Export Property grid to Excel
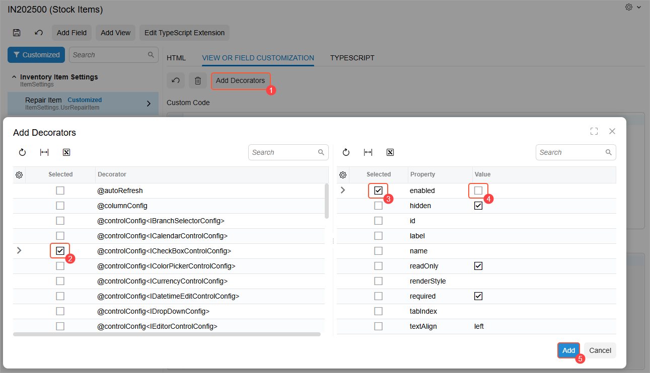650x373 pixels. pos(390,152)
